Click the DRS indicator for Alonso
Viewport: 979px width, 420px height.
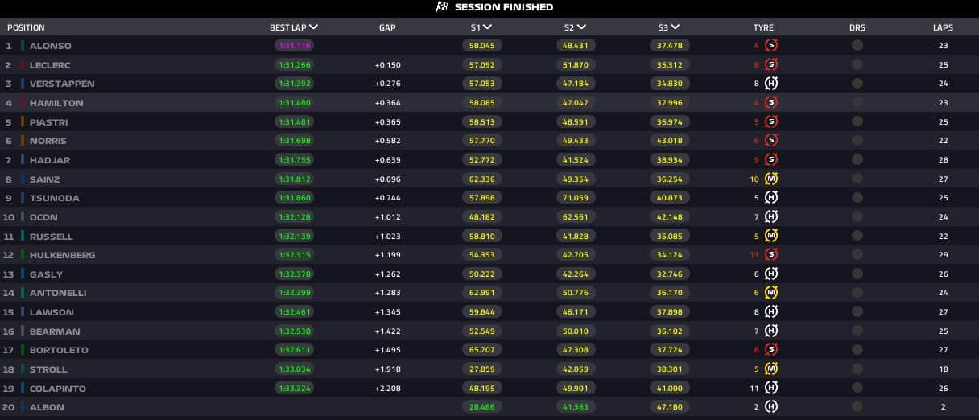tap(857, 46)
